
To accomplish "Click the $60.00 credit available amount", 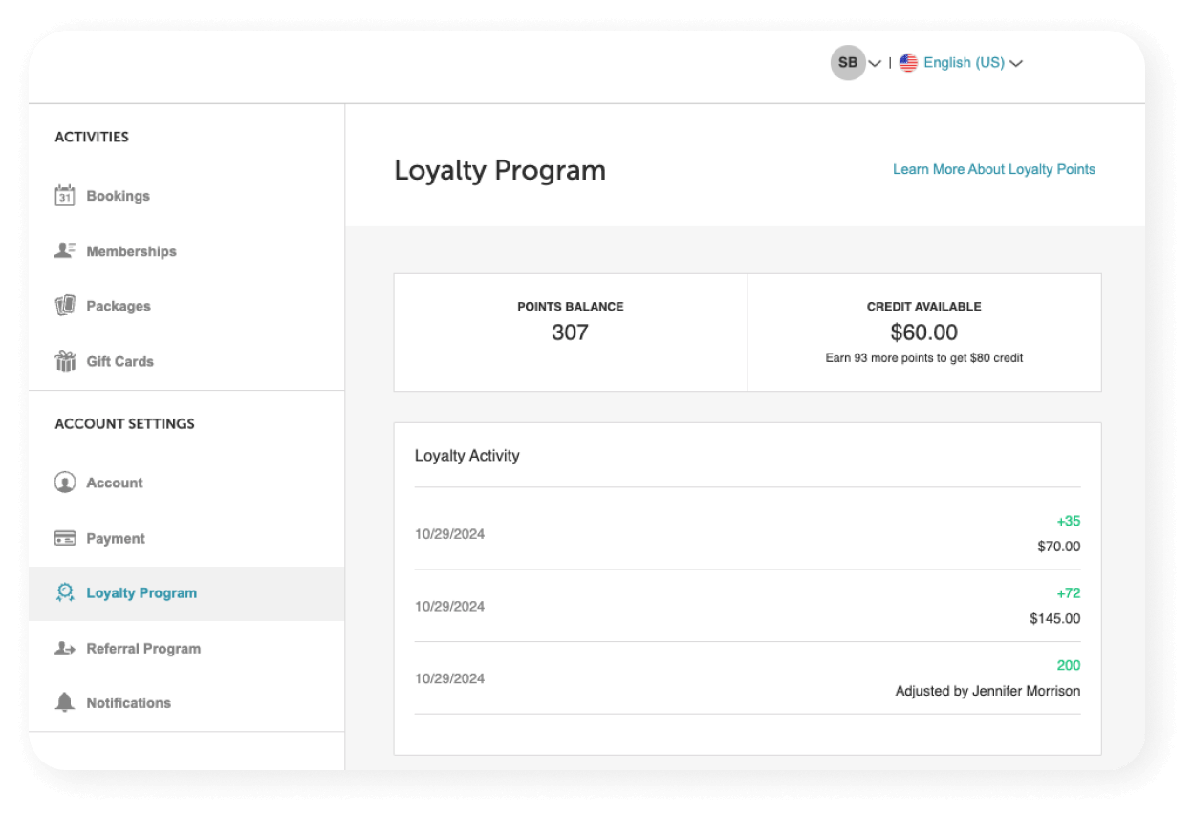I will [924, 333].
